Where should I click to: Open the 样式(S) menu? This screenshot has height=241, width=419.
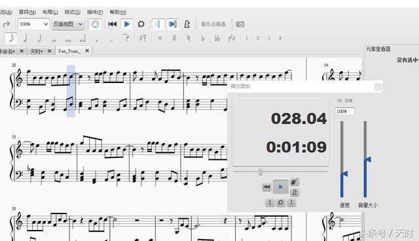73,12
